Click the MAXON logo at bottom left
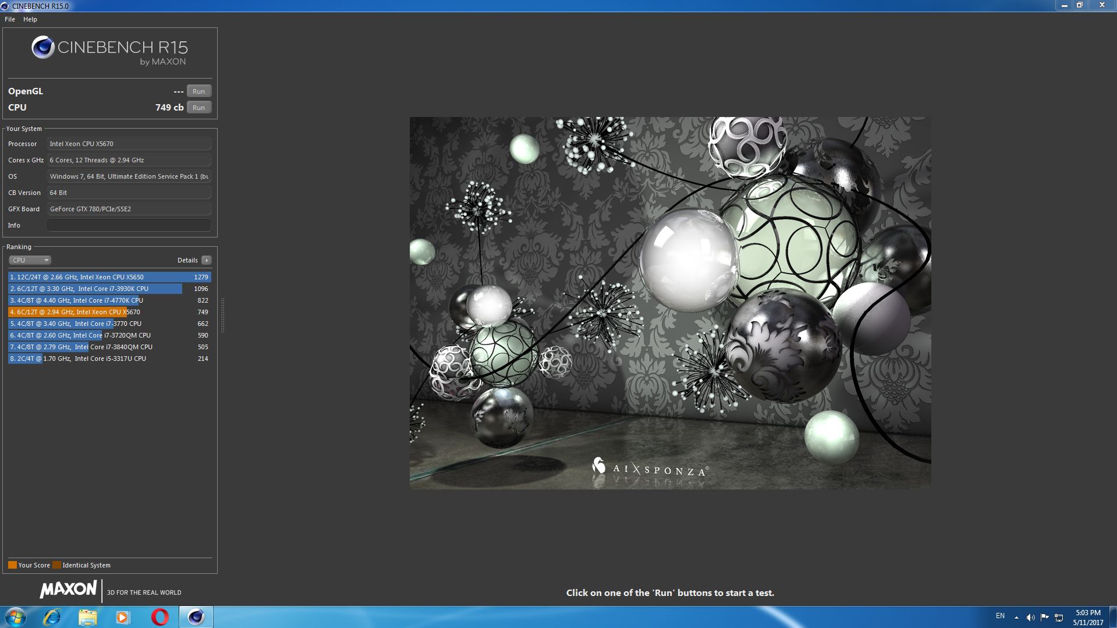Image resolution: width=1117 pixels, height=628 pixels. (68, 590)
